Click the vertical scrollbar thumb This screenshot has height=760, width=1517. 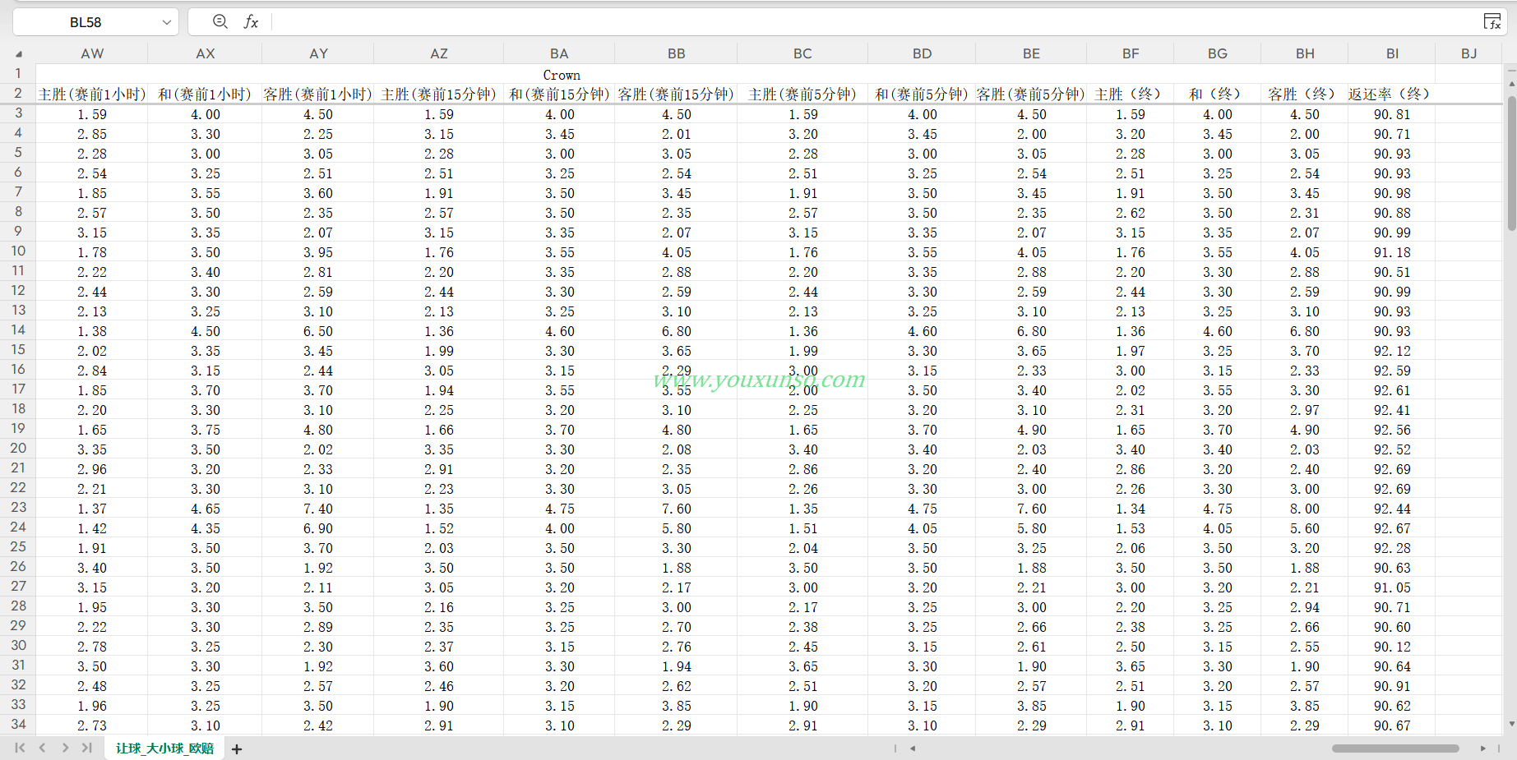(1511, 163)
